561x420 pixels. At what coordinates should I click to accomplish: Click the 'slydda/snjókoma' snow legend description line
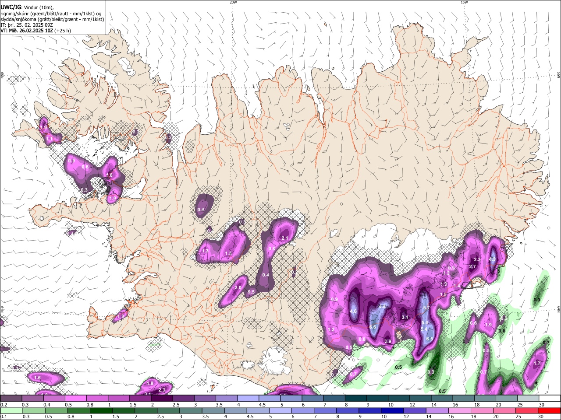pos(52,19)
